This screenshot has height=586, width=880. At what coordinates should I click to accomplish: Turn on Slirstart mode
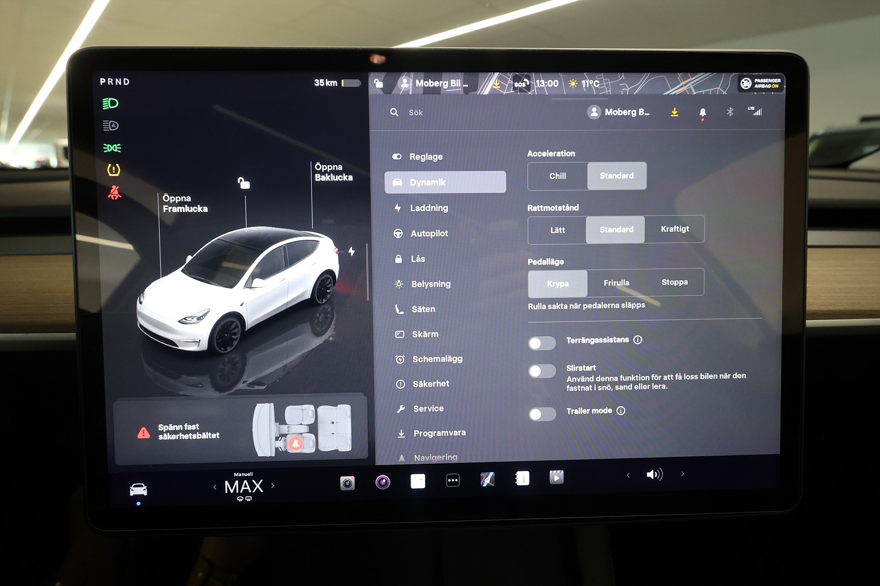pyautogui.click(x=542, y=371)
